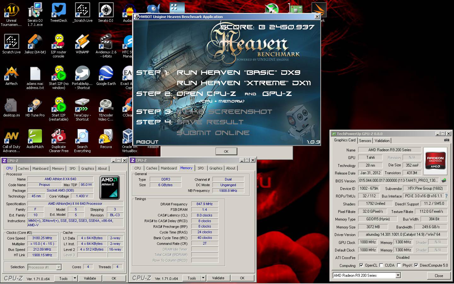Click the bus interface question mark
The width and height of the screenshot is (454, 284).
(446, 196)
